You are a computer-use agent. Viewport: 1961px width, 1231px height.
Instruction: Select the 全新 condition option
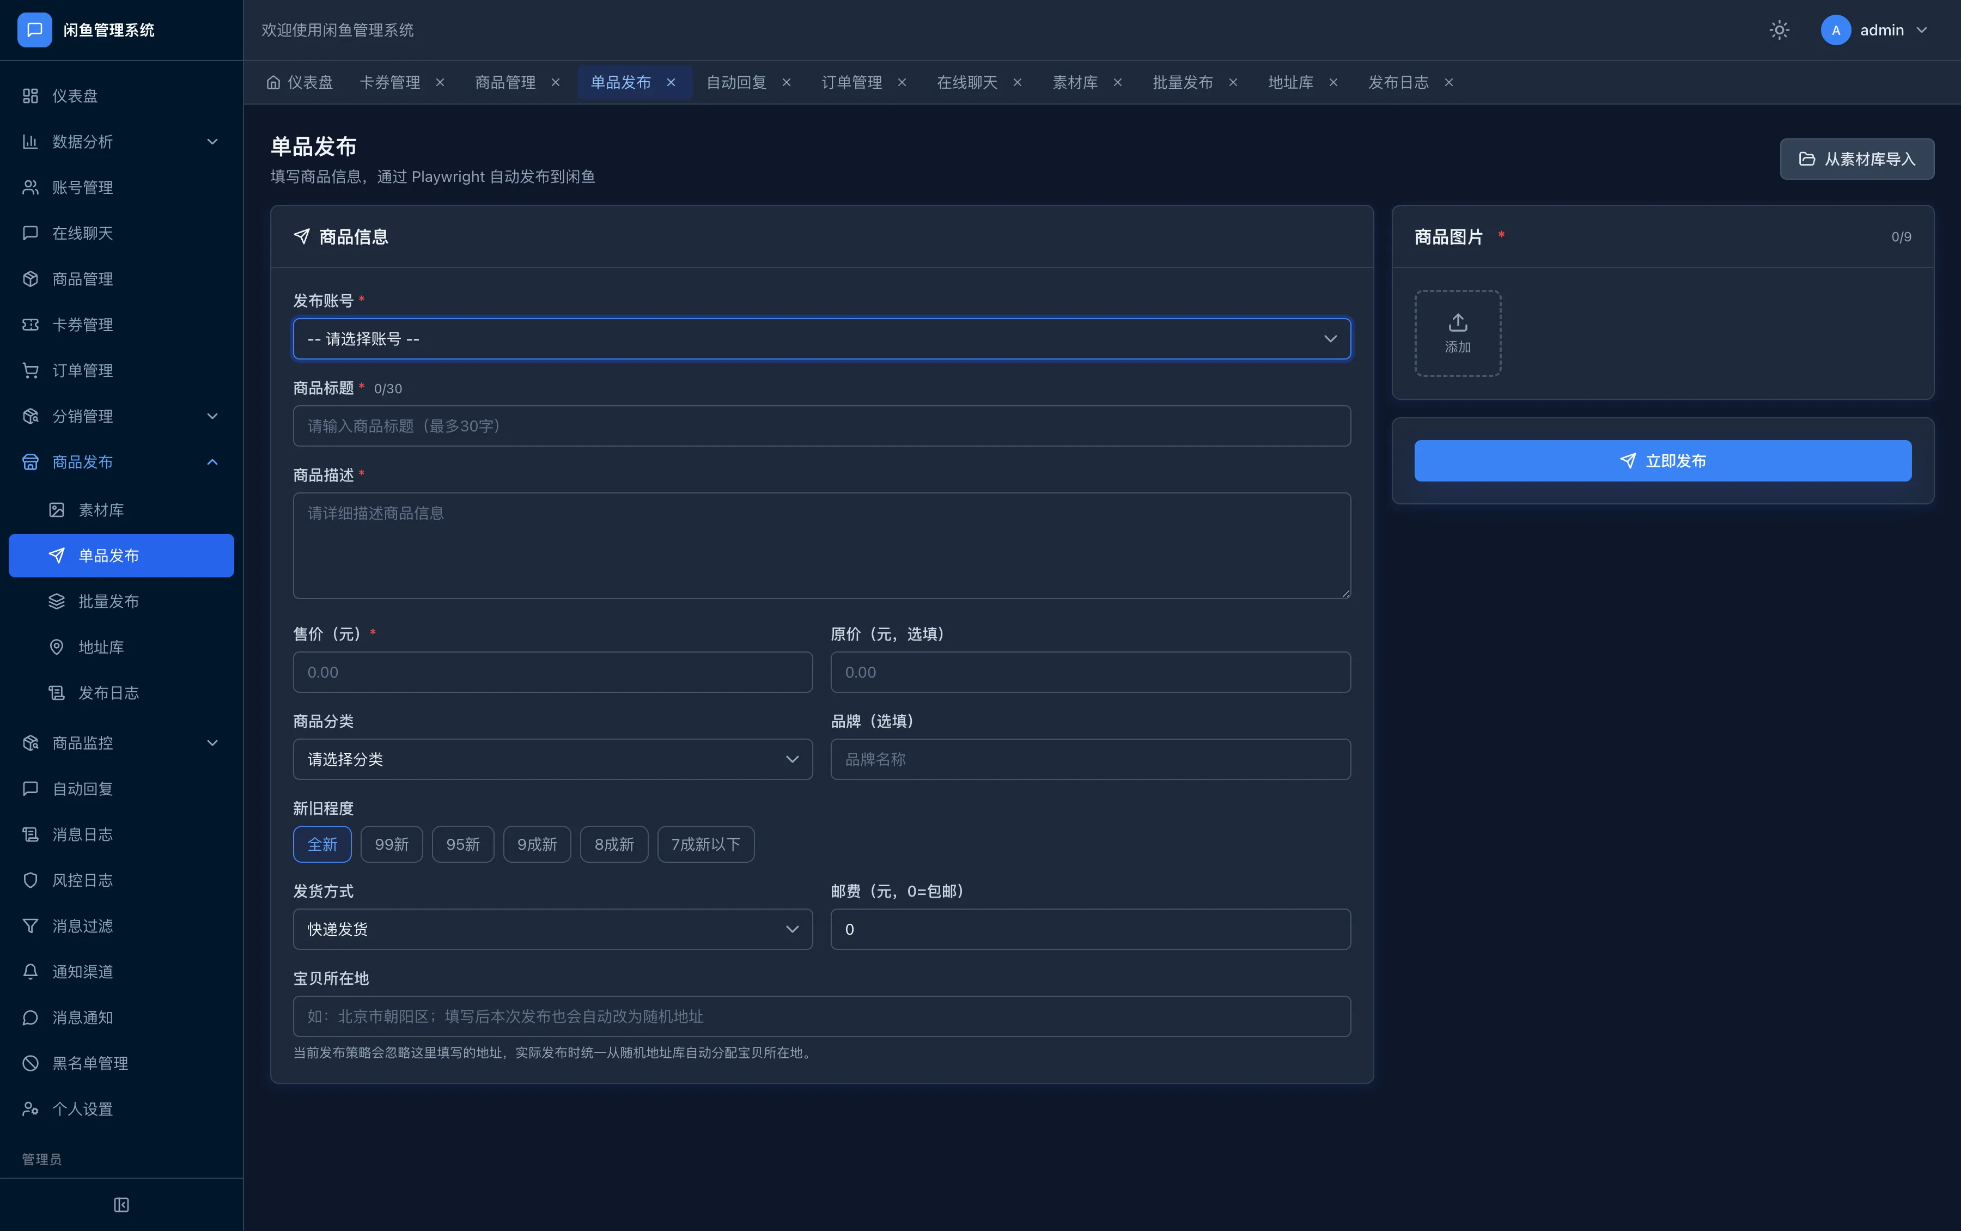pos(322,844)
